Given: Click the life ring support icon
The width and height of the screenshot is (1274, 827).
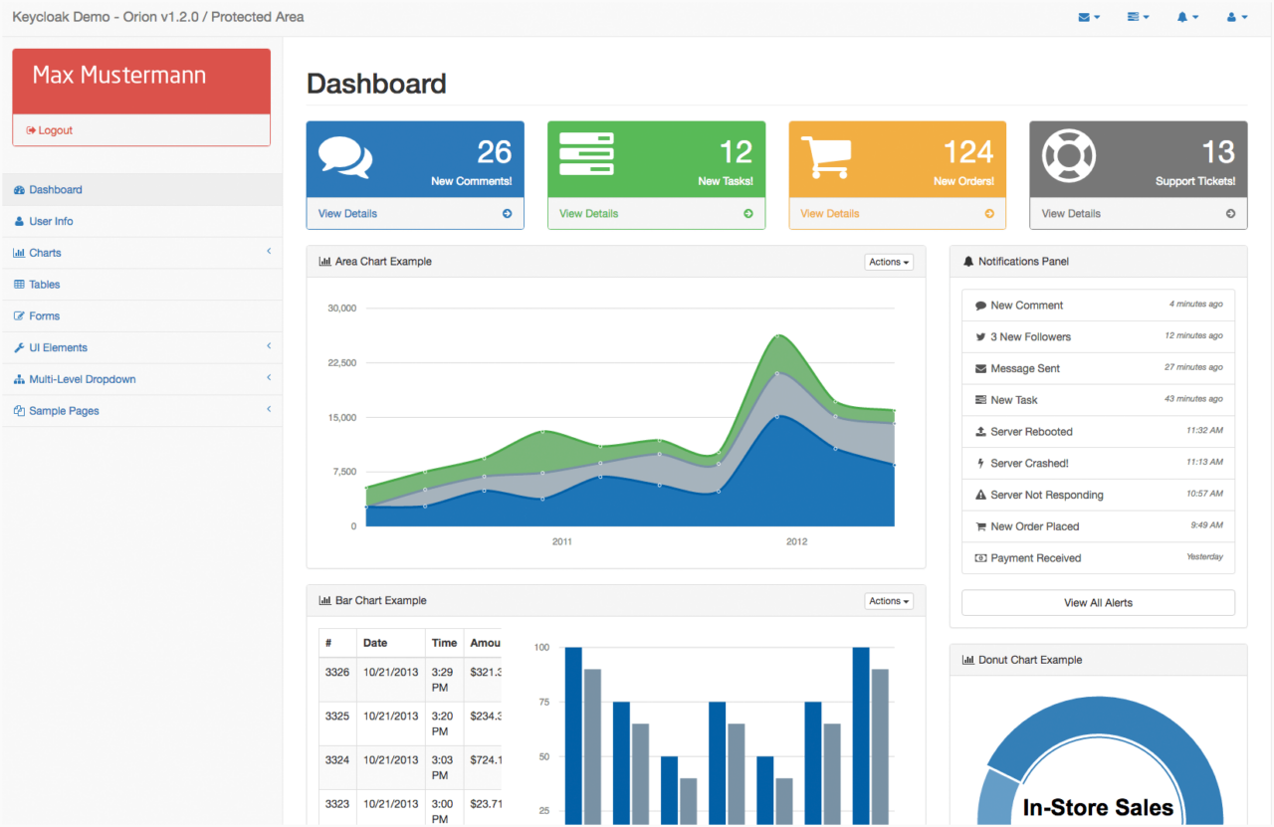Looking at the screenshot, I should 1068,157.
